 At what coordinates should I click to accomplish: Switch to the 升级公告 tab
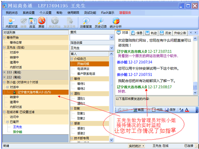[x=180, y=33]
